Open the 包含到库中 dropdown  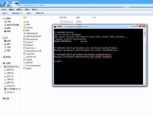pos(17,13)
